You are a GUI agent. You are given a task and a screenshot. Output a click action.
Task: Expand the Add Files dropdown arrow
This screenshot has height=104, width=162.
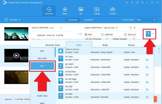click(20, 20)
